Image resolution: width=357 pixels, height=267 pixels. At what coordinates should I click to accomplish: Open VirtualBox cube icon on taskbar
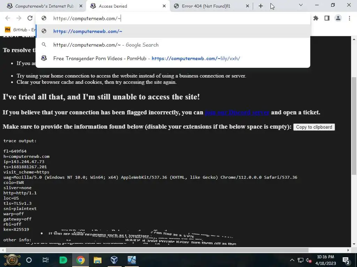pos(114,260)
